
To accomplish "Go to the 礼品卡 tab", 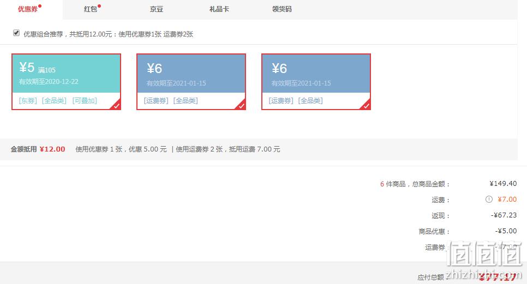I will pos(219,9).
